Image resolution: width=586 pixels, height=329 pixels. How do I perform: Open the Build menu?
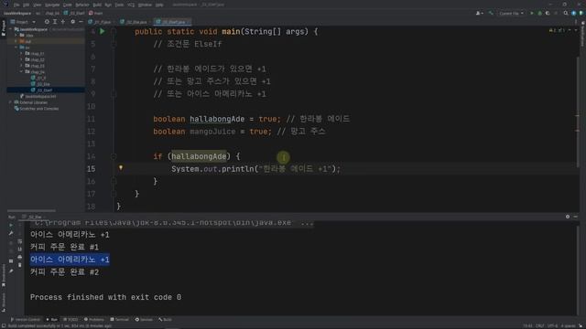click(97, 5)
